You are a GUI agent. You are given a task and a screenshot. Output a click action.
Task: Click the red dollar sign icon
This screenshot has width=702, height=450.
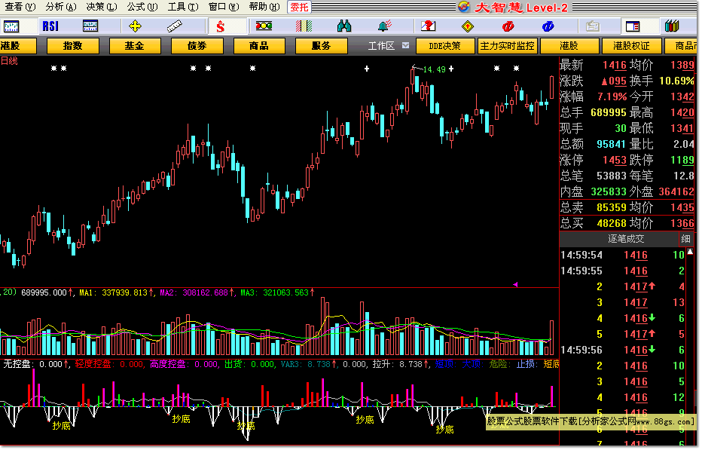[220, 26]
